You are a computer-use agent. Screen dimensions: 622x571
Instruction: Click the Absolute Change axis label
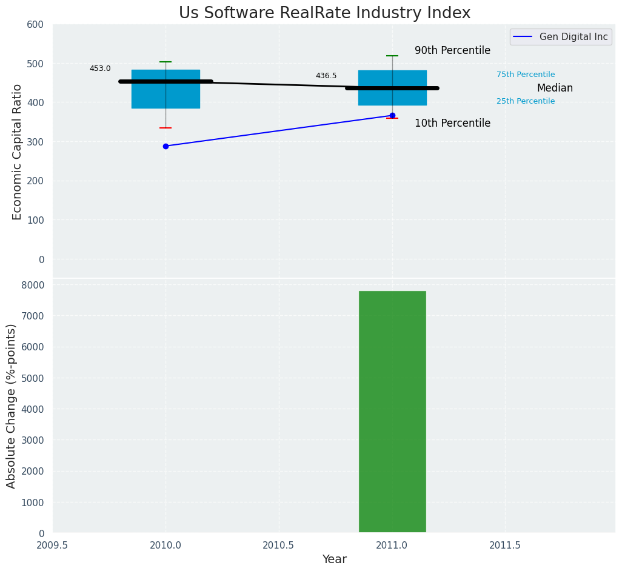pyautogui.click(x=12, y=406)
